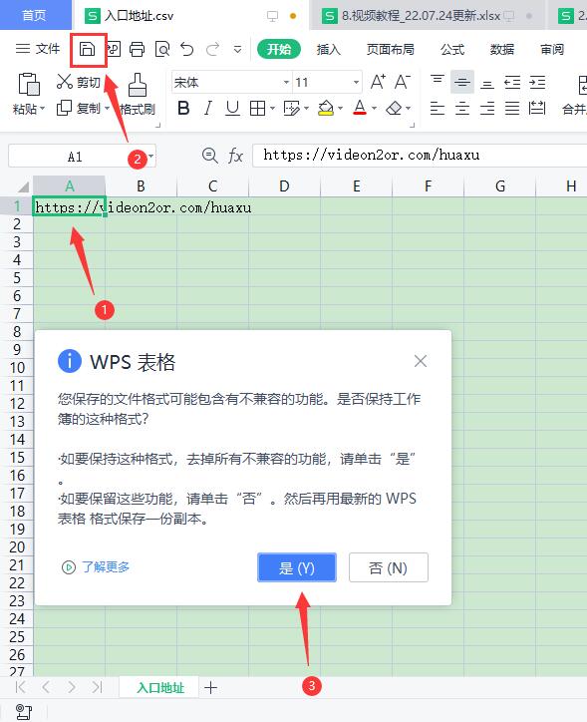Toggle Underline formatting
This screenshot has width=587, height=722.
[x=232, y=109]
